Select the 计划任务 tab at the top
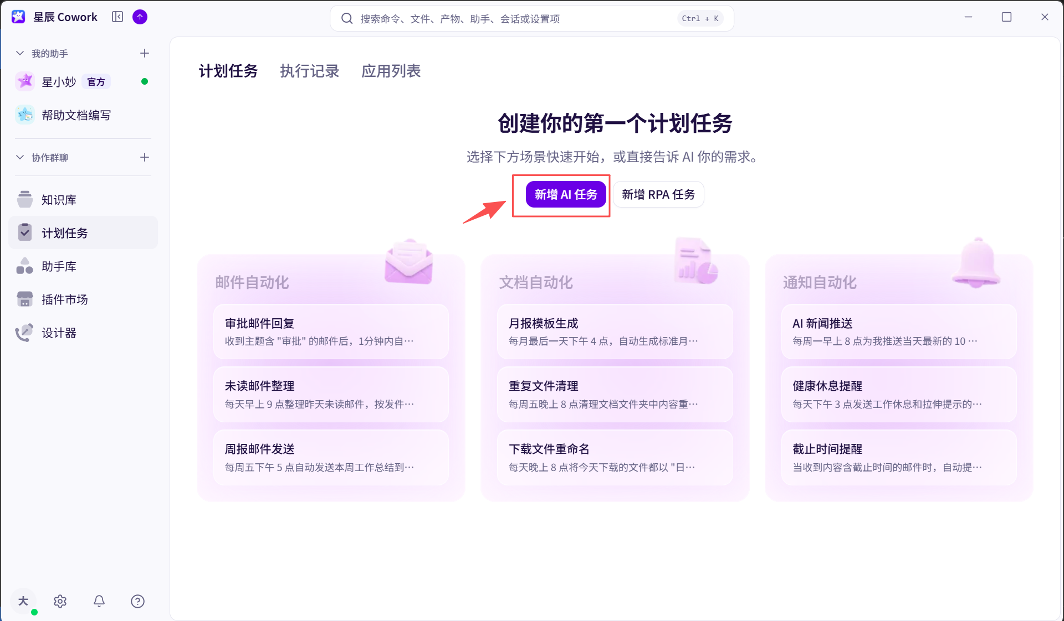1064x621 pixels. click(x=228, y=71)
